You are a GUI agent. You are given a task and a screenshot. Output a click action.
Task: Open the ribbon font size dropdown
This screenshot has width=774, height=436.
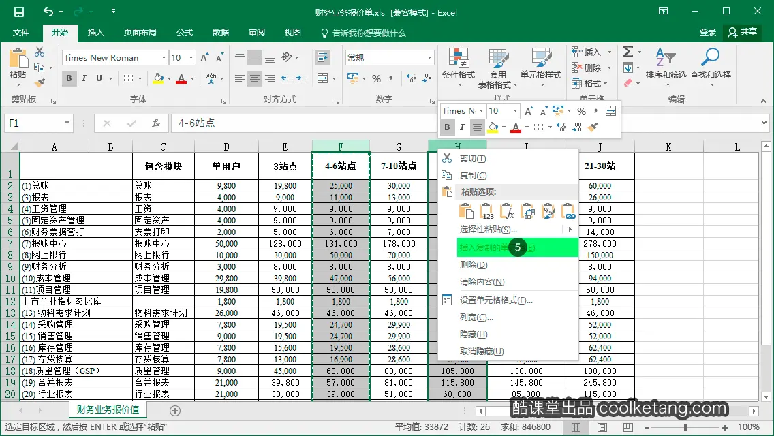191,58
